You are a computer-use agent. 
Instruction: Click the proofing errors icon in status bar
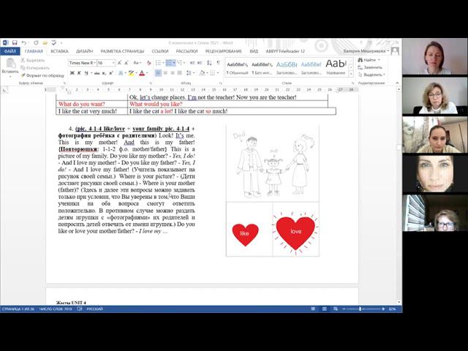point(80,309)
